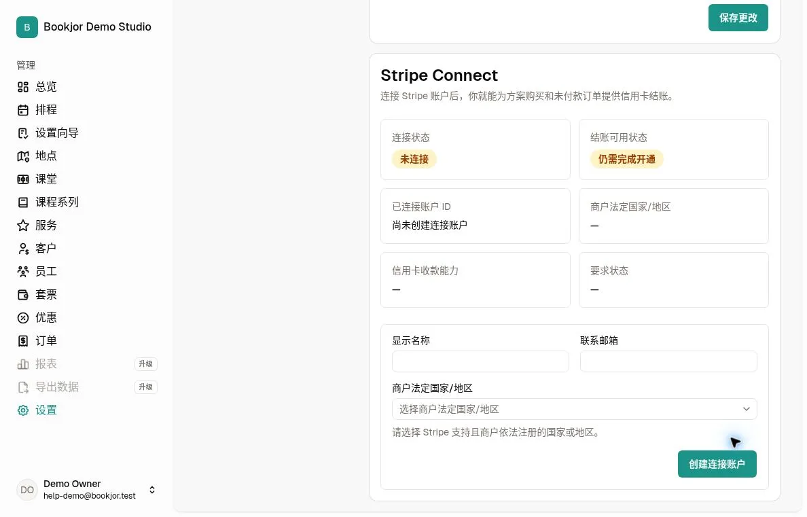Open 优惠 sidebar entry
Viewport: 807px width, 517px height.
pos(46,318)
